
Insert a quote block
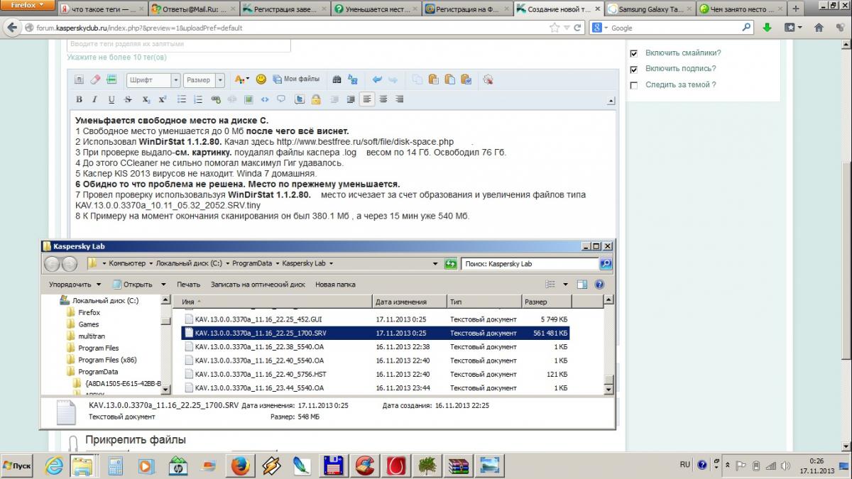pyautogui.click(x=282, y=99)
